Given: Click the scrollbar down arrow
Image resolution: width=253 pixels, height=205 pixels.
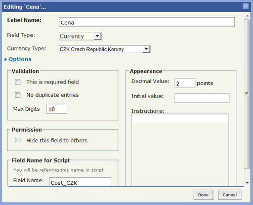Looking at the screenshot, I should 247,183.
